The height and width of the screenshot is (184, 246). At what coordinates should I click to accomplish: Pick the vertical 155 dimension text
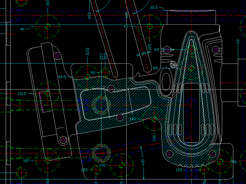(x=150, y=48)
